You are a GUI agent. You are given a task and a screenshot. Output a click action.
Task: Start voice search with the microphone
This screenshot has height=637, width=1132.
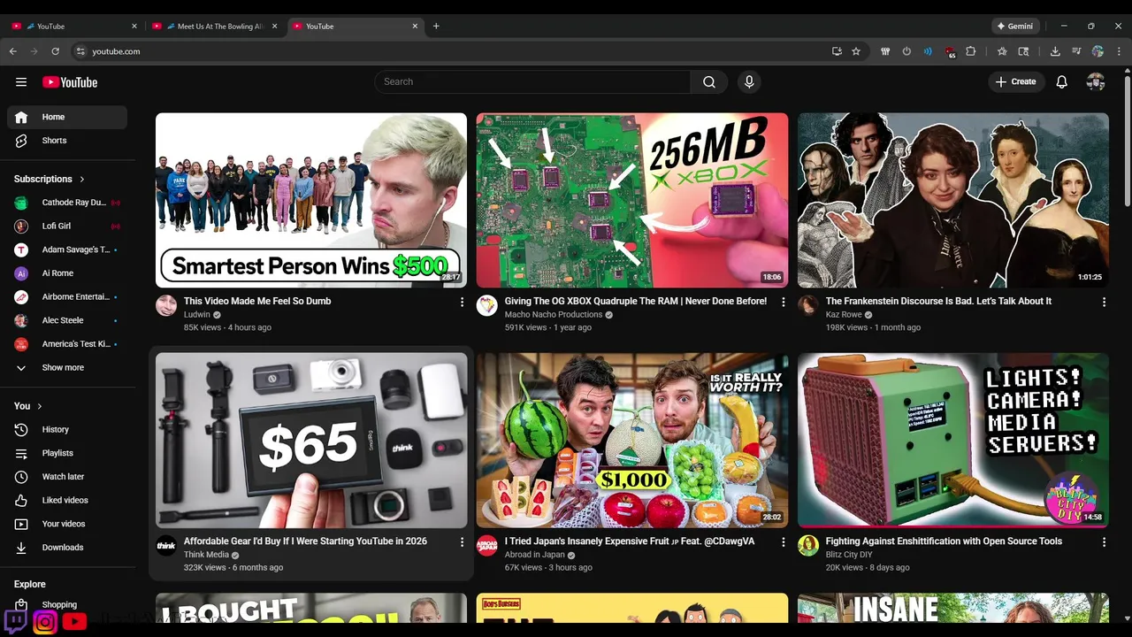[749, 82]
